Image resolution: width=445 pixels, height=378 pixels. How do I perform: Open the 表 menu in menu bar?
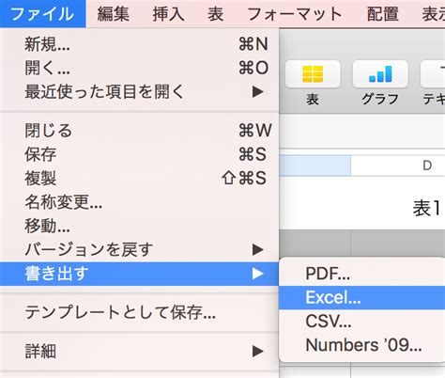[216, 14]
